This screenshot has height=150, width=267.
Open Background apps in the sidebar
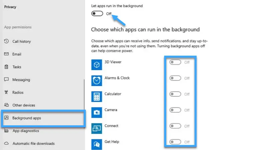point(27,118)
